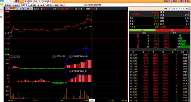The width and height of the screenshot is (191, 102).
Task: Click the help icon beside 大戶累積買賣超
Action: [70, 57]
